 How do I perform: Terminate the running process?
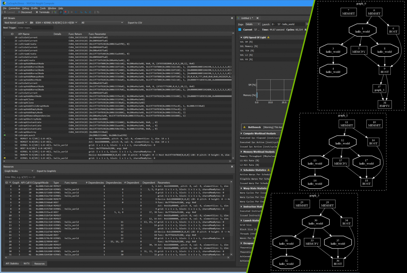point(43,12)
